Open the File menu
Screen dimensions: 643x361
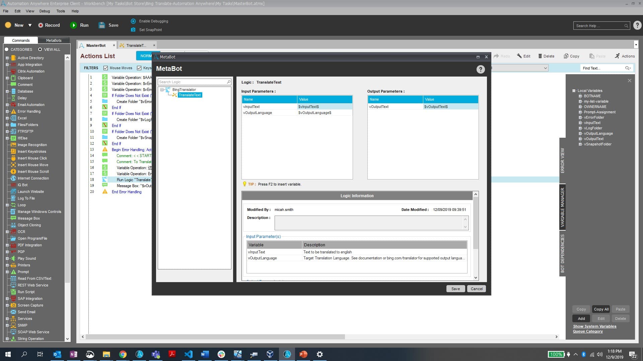6,11
